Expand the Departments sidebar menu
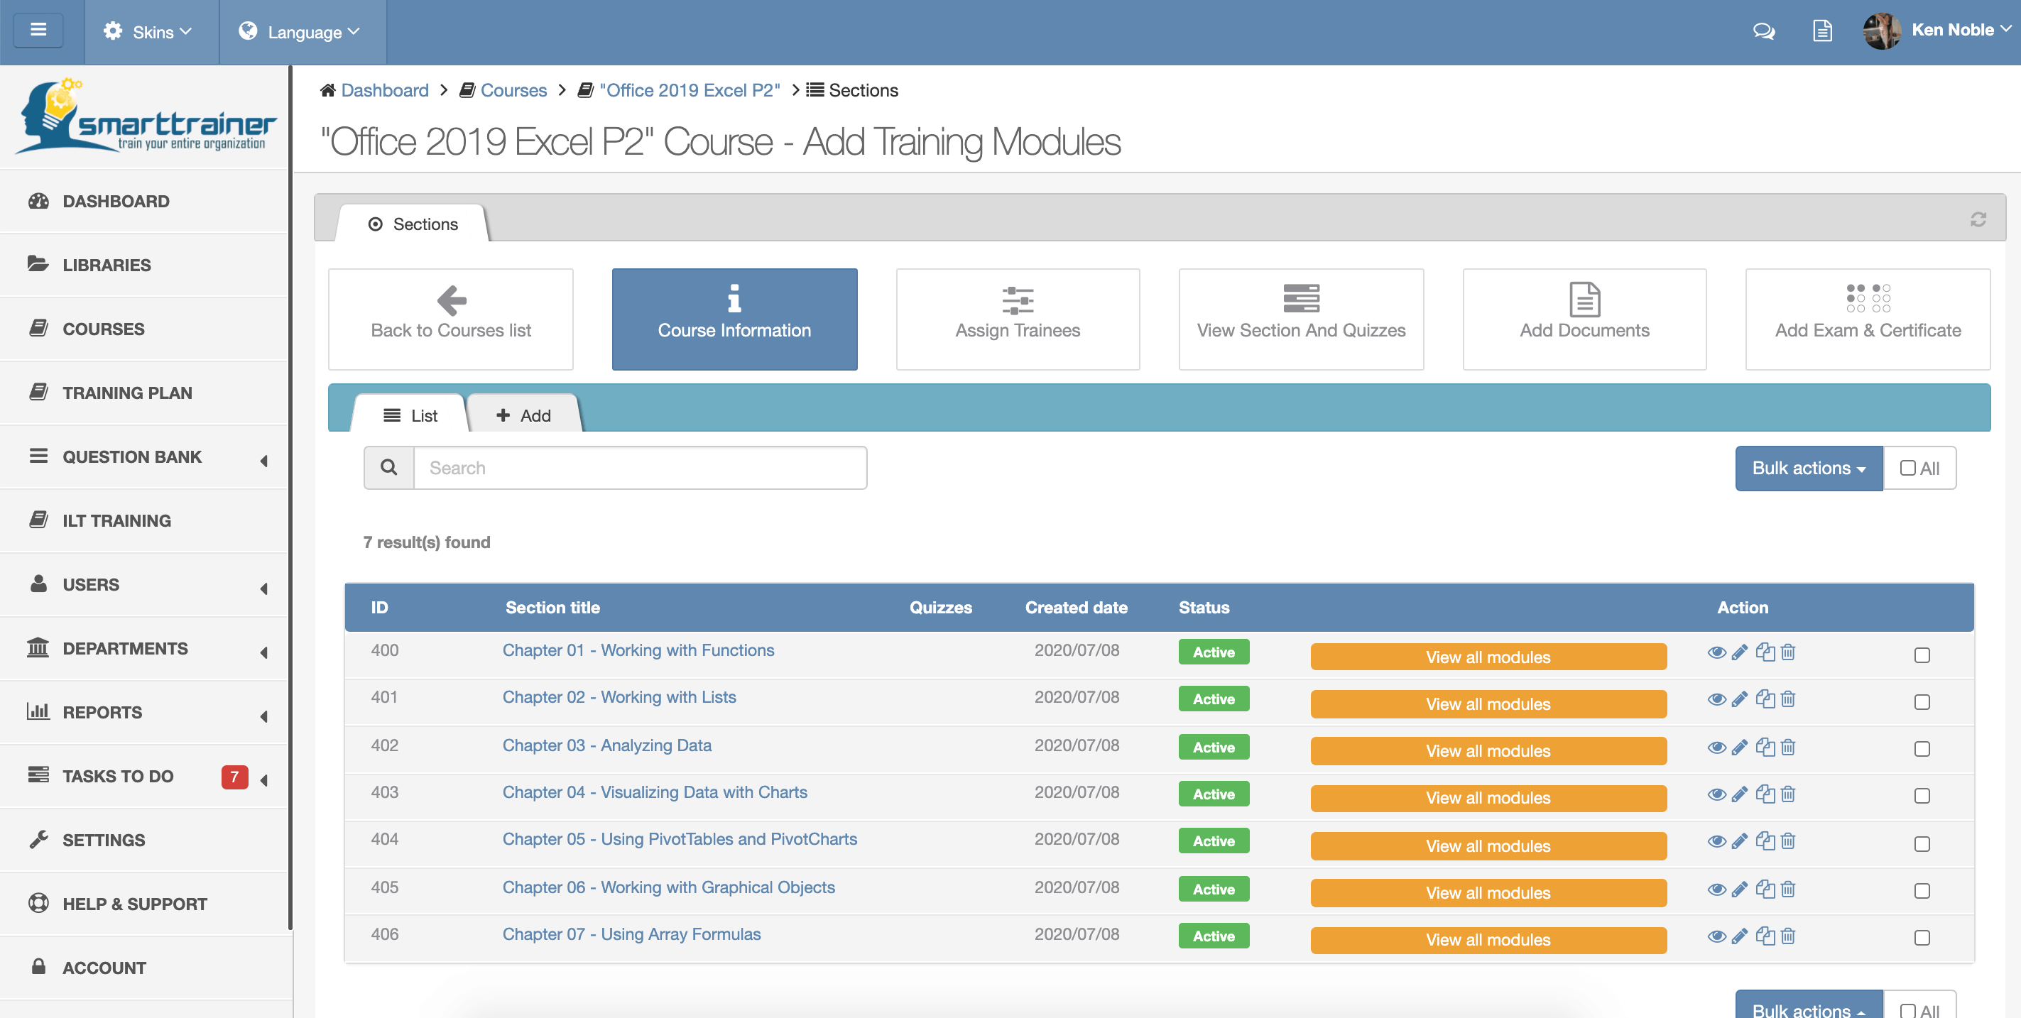 coord(144,649)
